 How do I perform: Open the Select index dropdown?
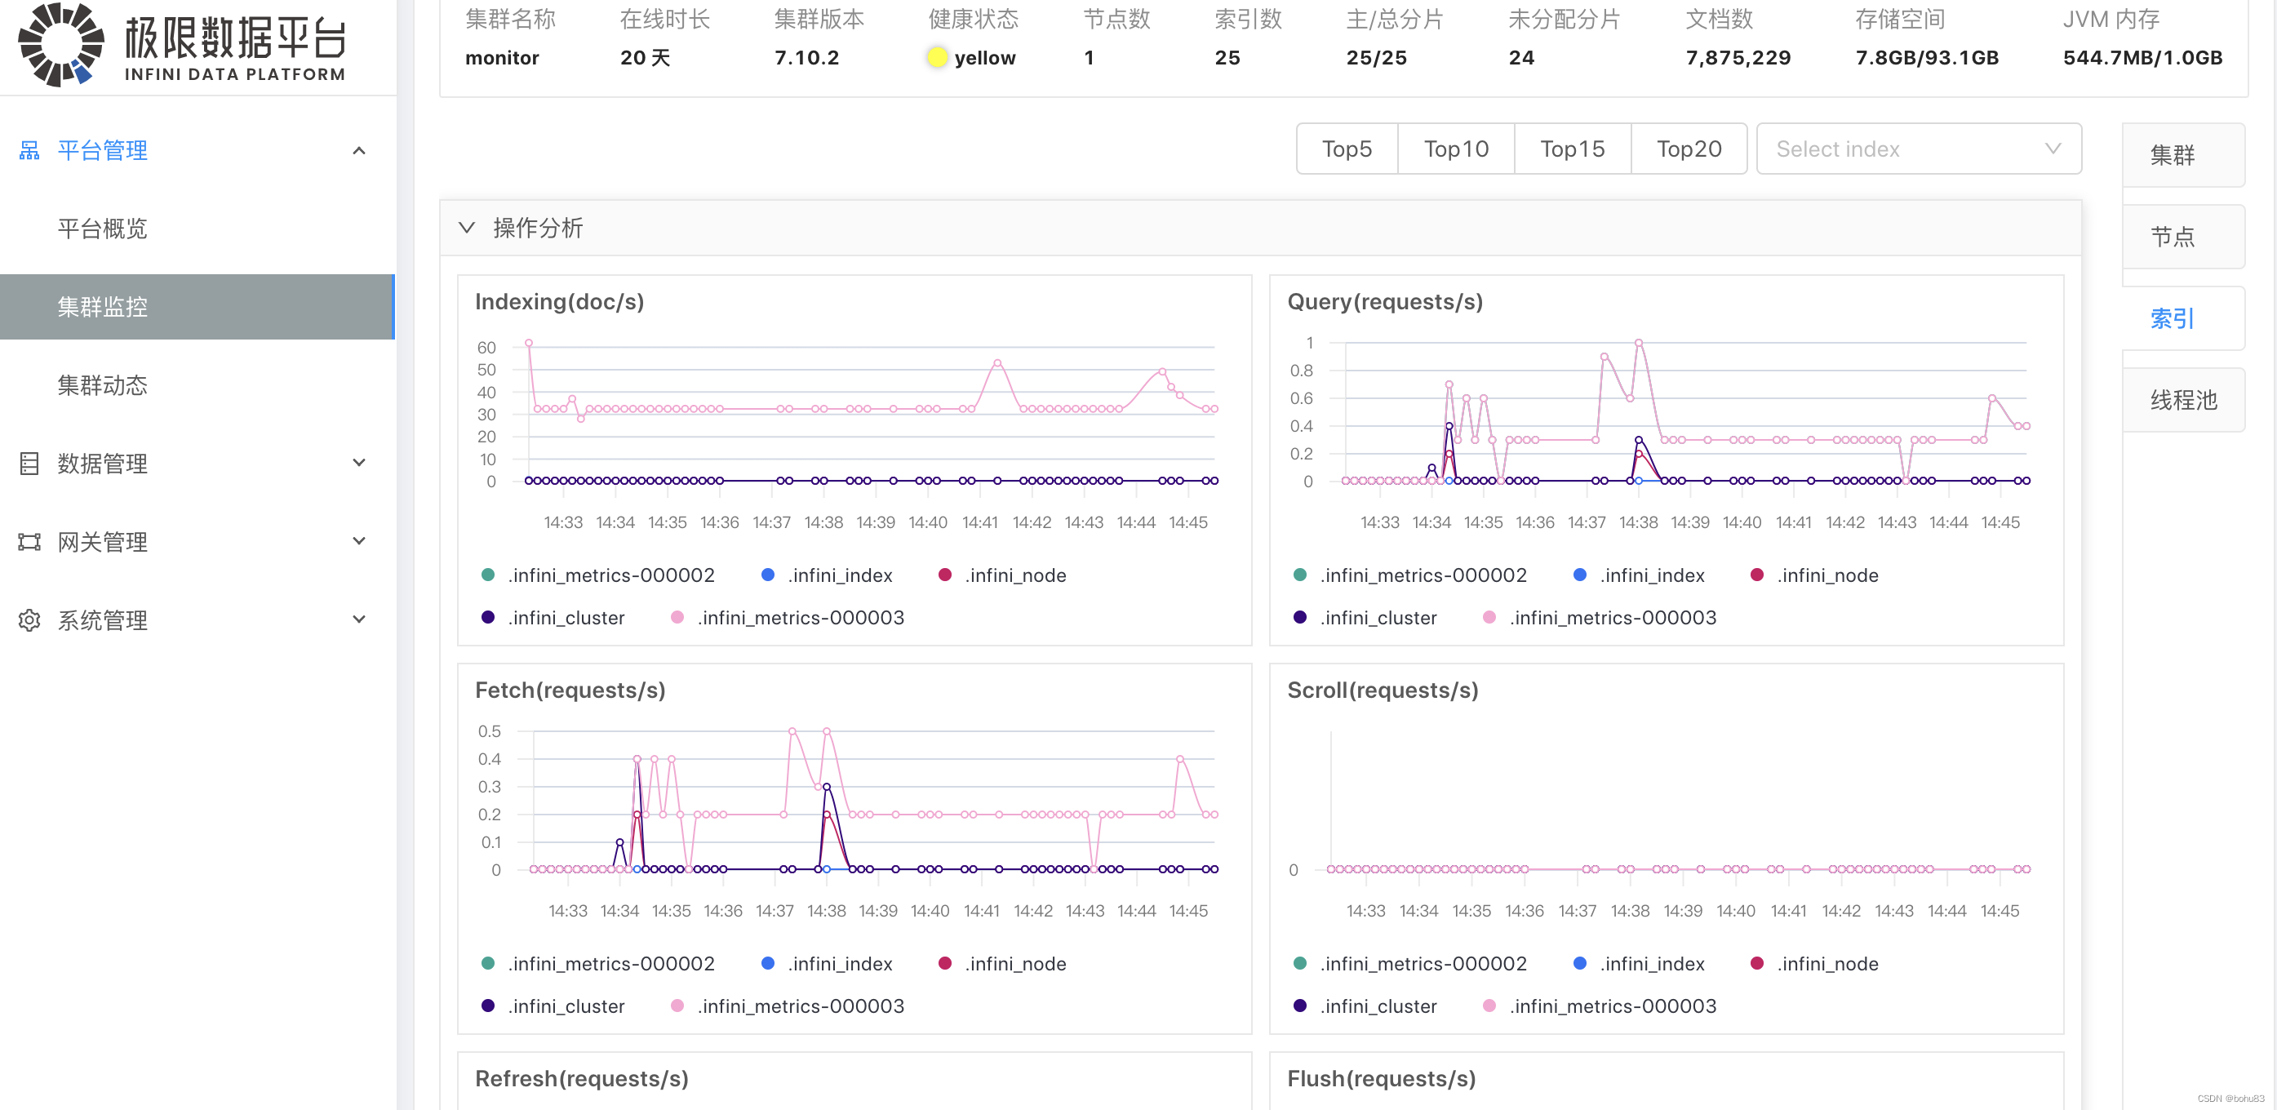coord(1918,149)
